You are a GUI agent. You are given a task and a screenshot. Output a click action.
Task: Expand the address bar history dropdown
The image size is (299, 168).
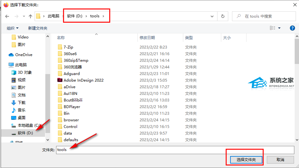pyautogui.click(x=212, y=16)
